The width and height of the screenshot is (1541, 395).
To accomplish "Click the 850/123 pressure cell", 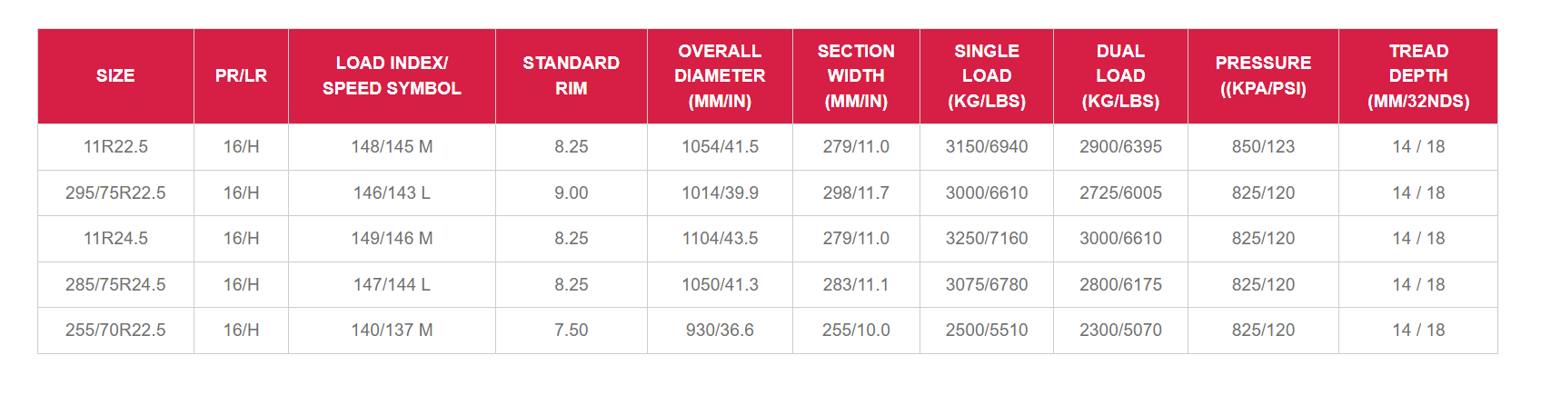I will coord(1263,147).
